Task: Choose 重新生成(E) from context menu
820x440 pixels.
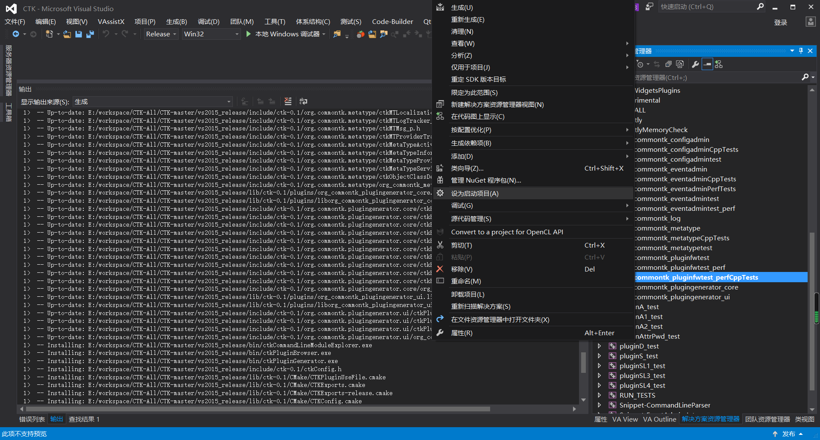Action: click(533, 20)
